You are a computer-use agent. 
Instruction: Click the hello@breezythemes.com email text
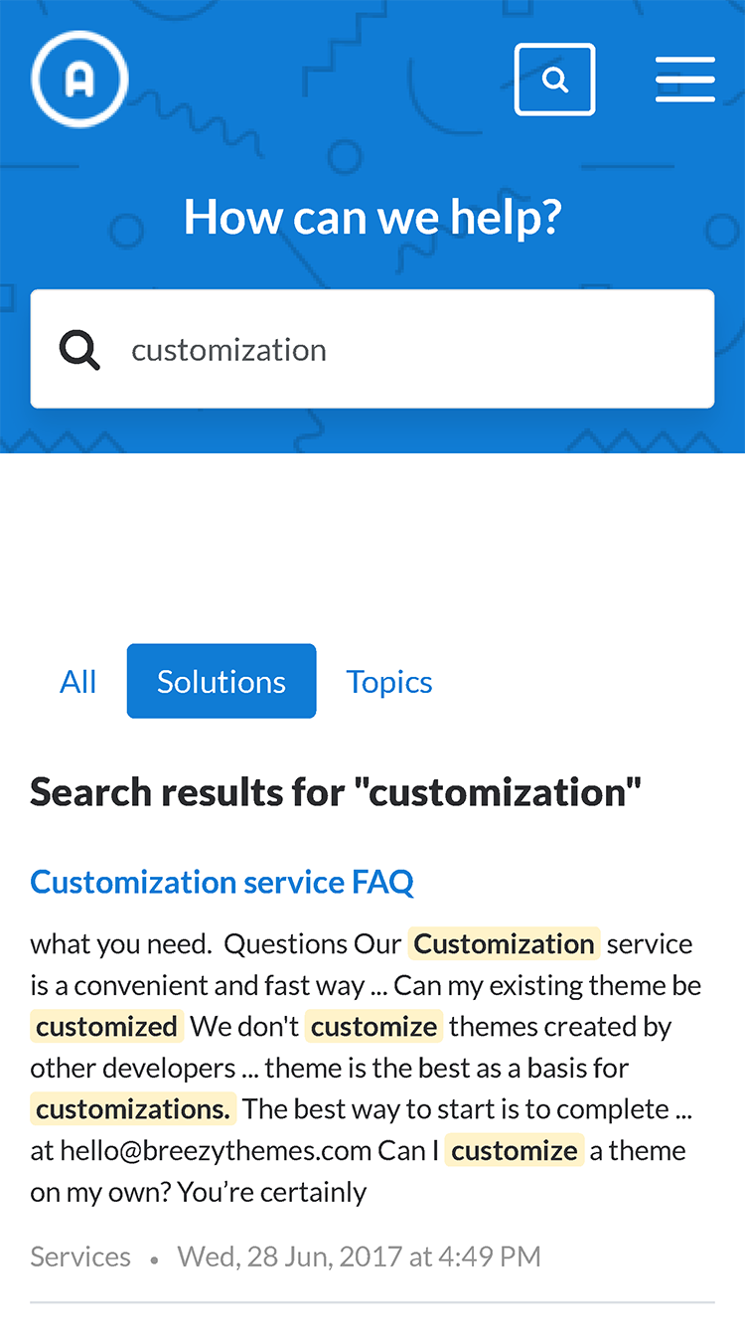click(216, 1151)
